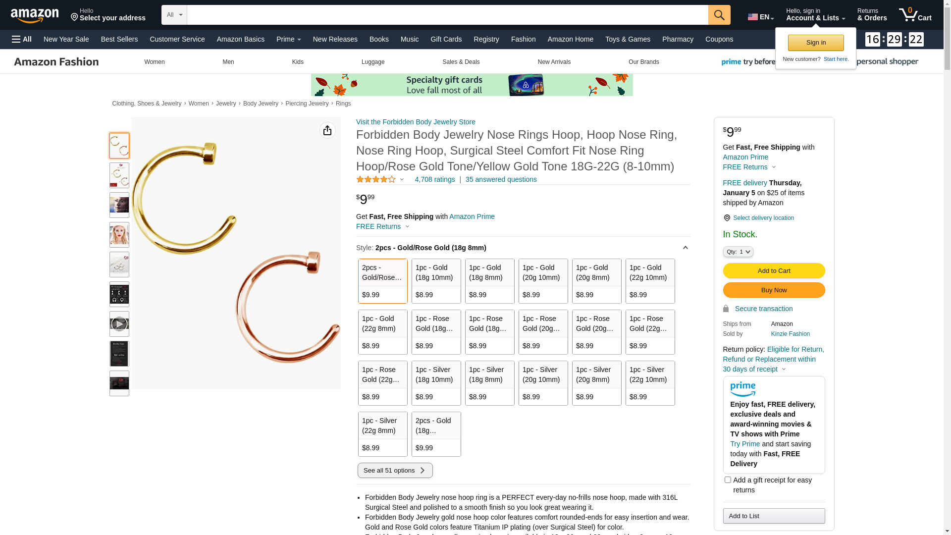This screenshot has height=535, width=951.
Task: Click the select delivery location pin
Action: click(727, 218)
